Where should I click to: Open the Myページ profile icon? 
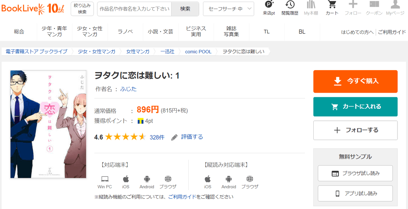pyautogui.click(x=395, y=5)
